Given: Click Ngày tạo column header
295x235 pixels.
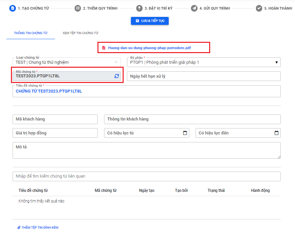Looking at the screenshot, I should pyautogui.click(x=147, y=190).
